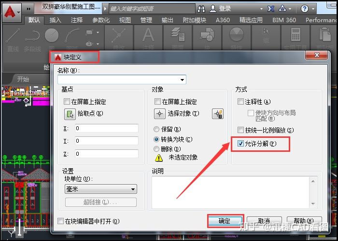Viewport: 338px width, 241px height.
Task: Open the AutoCAD application menu logo
Action: coord(10,12)
